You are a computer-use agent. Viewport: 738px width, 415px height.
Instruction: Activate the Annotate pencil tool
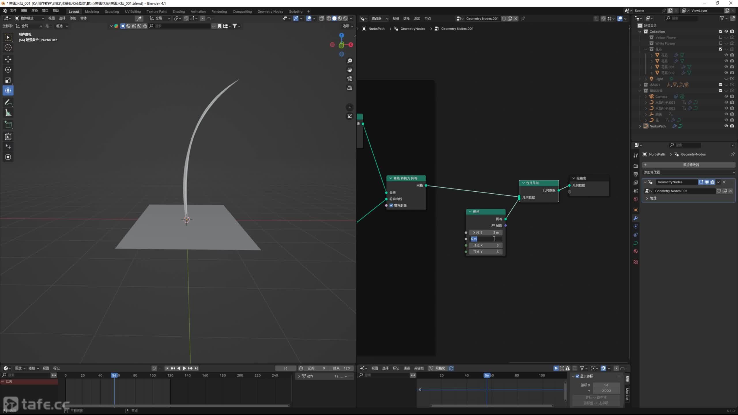pos(8,102)
